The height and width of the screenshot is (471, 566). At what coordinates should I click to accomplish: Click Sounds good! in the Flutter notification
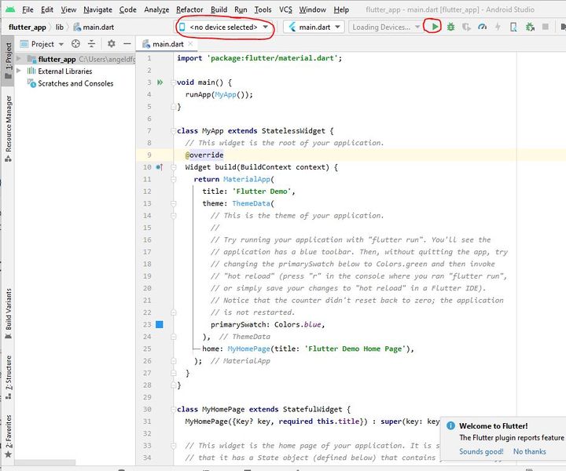point(481,451)
